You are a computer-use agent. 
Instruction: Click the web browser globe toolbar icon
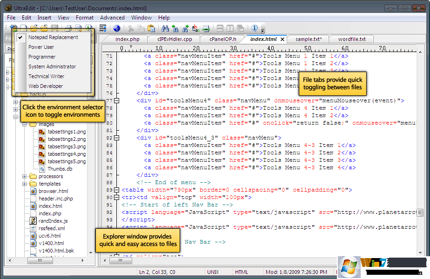tap(117, 28)
